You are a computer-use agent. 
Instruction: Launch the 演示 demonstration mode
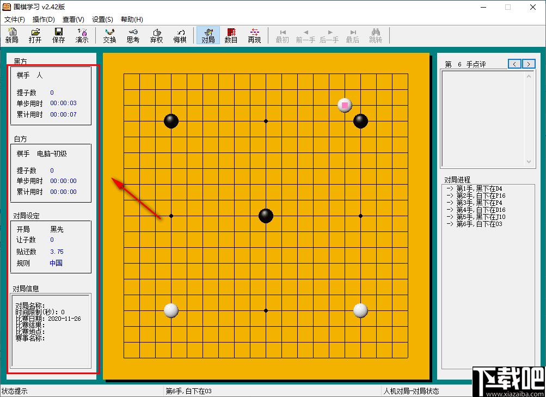82,36
